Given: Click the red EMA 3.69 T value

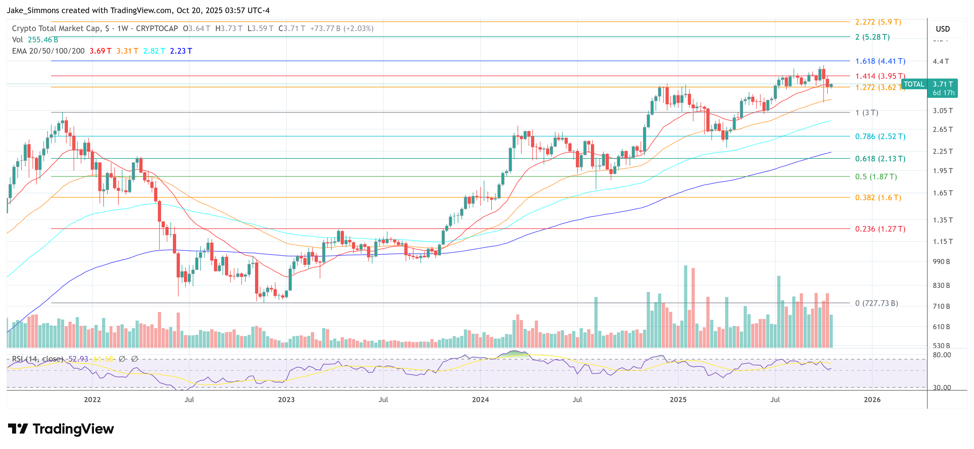Looking at the screenshot, I should point(100,51).
